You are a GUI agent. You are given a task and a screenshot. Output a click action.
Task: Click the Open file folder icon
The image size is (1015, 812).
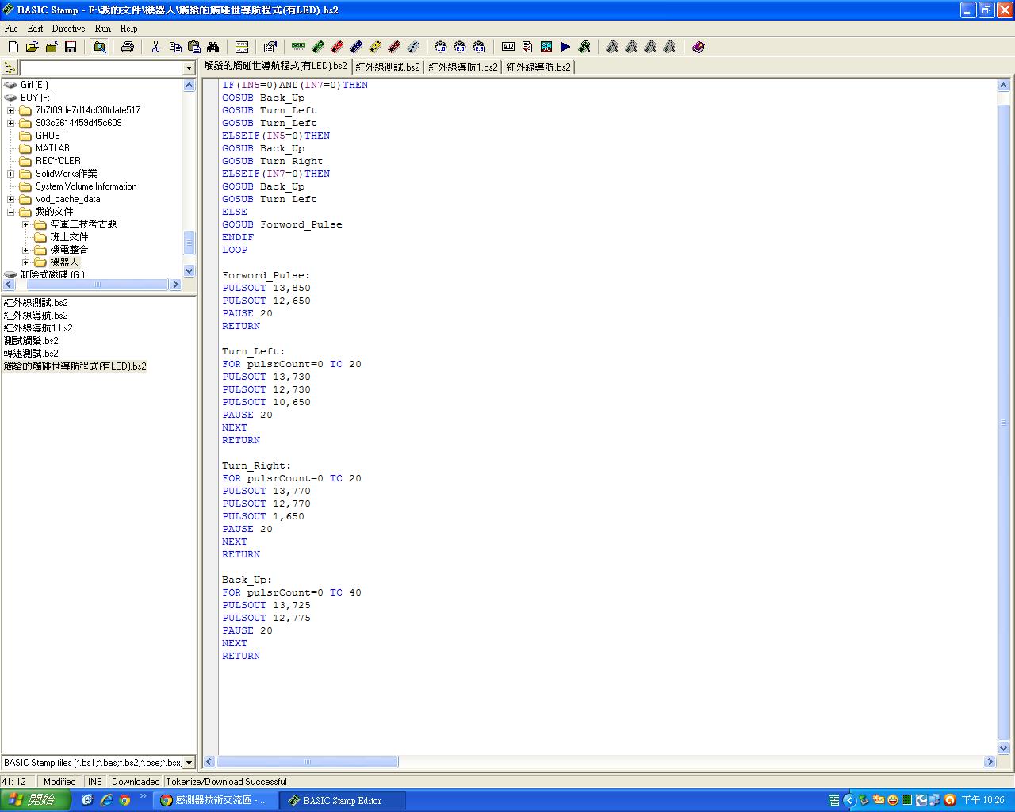click(33, 48)
